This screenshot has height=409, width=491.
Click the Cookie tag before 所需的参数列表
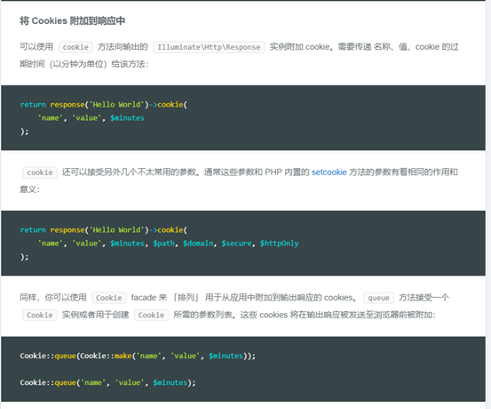click(151, 315)
